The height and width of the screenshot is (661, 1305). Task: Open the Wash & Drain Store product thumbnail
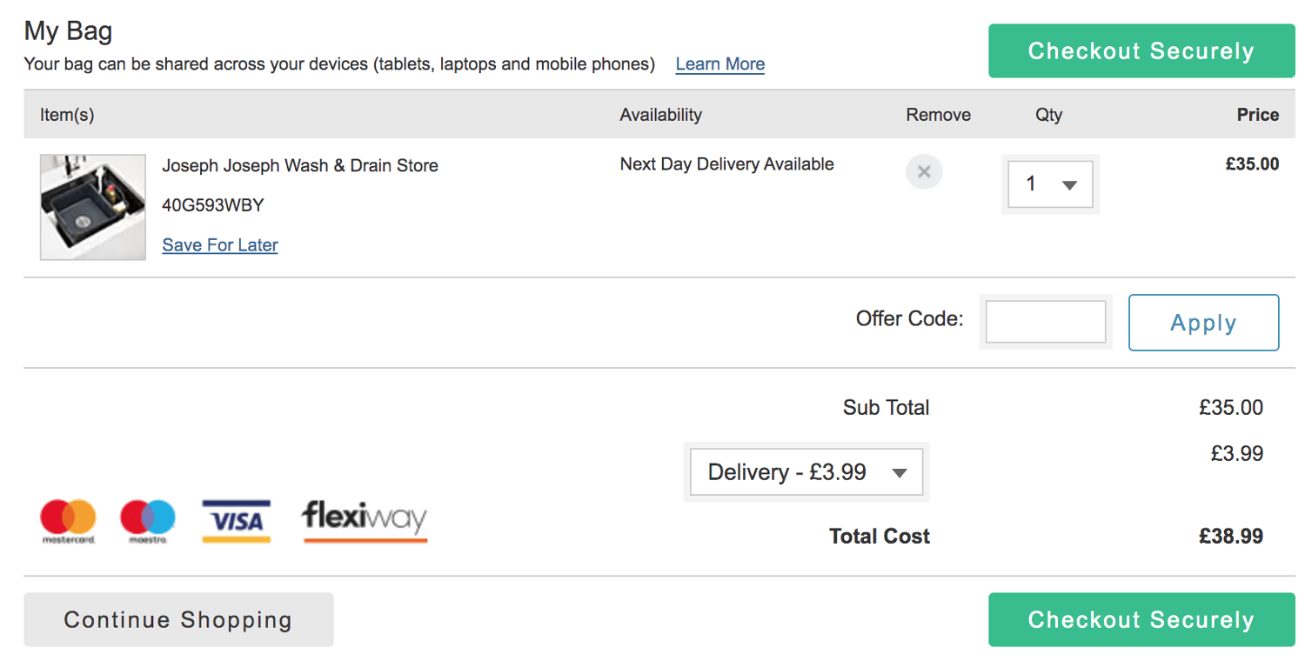[x=93, y=207]
